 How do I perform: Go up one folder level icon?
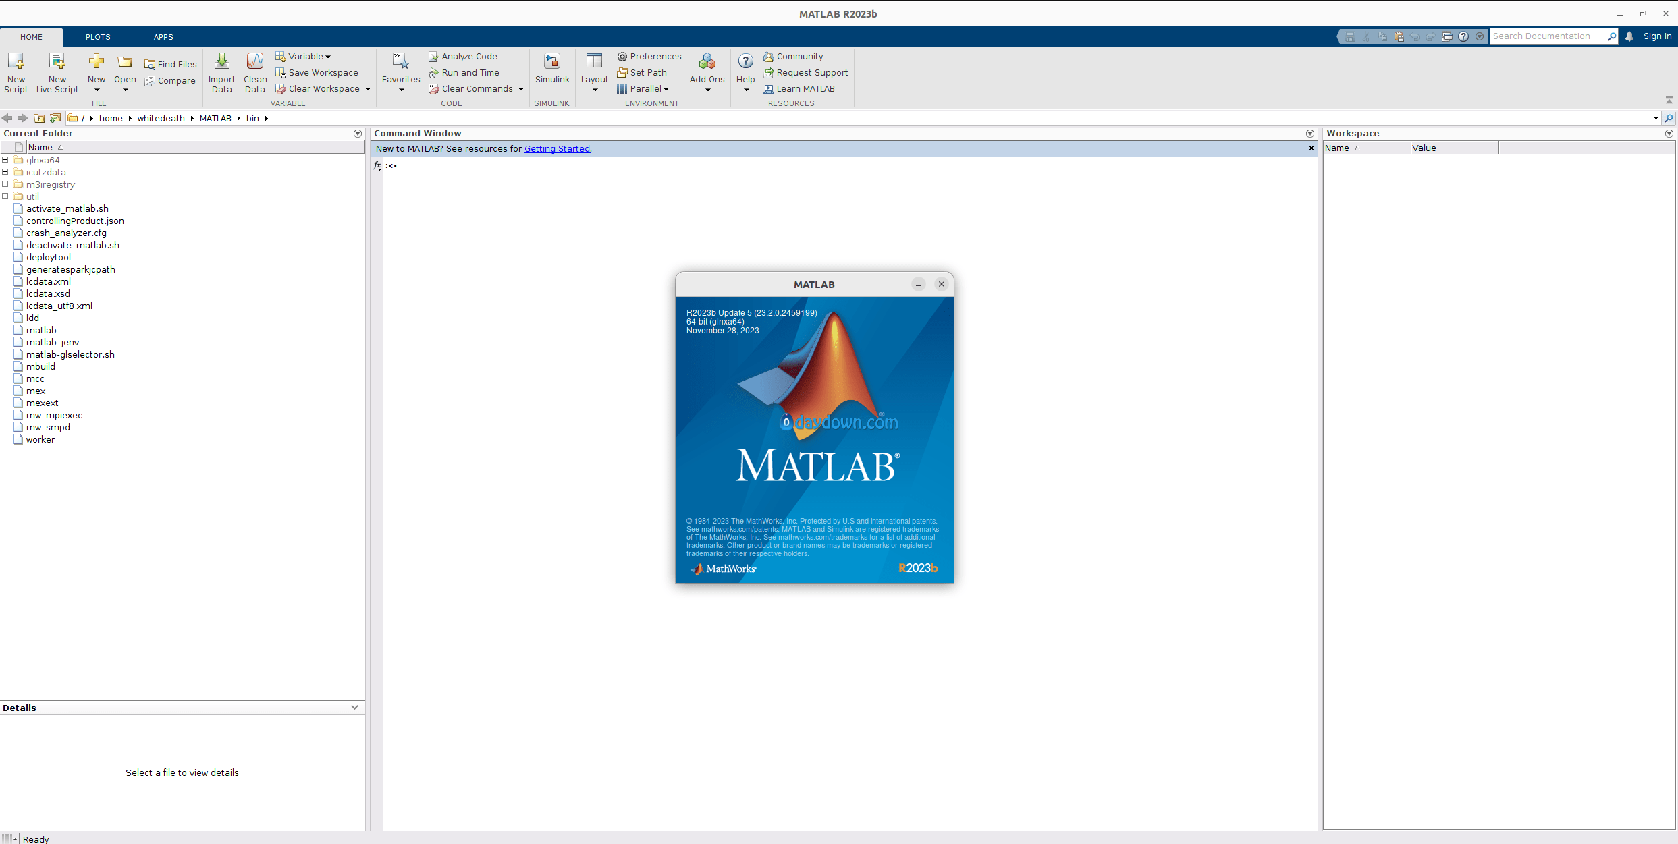click(x=39, y=118)
